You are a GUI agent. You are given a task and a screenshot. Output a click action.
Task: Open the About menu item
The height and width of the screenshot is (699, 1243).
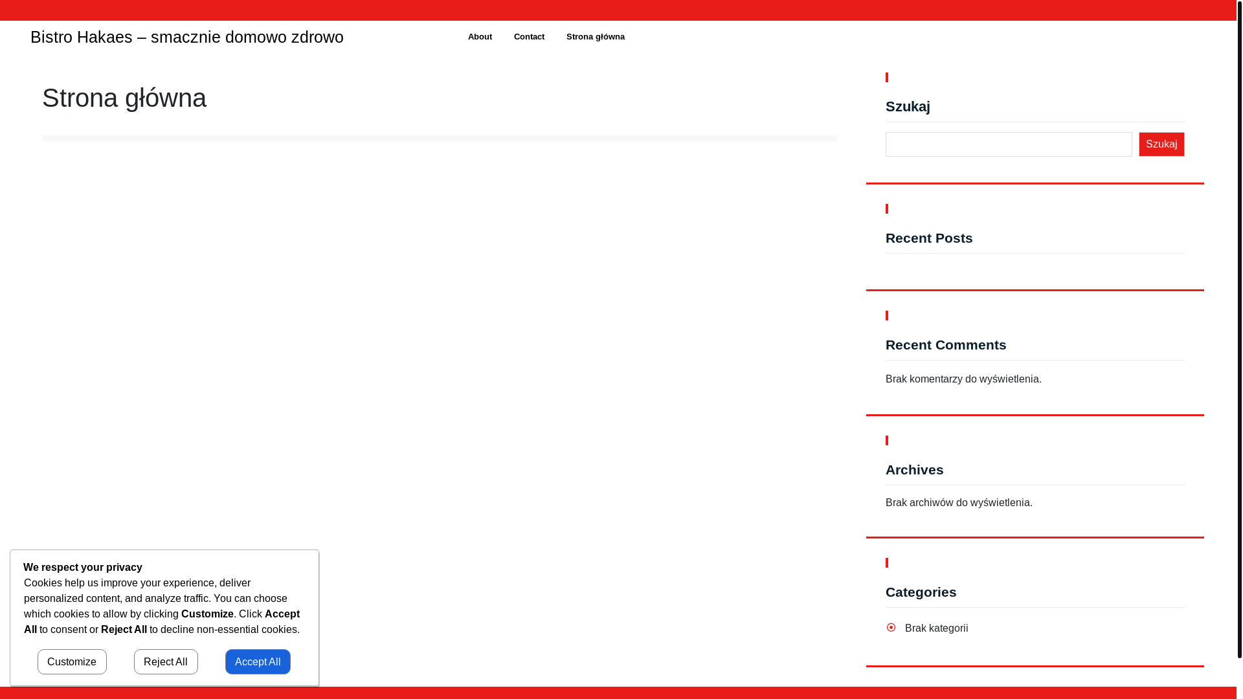pos(480,37)
